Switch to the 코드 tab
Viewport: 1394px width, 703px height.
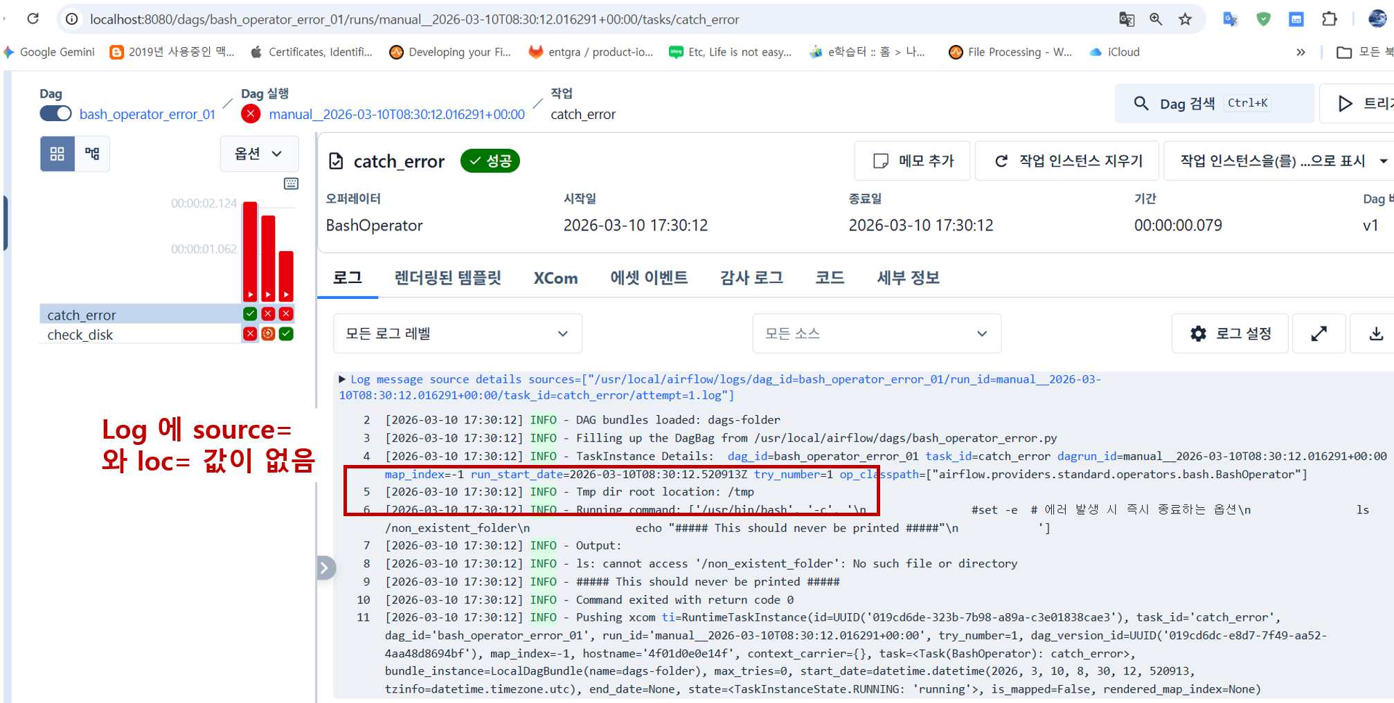[830, 278]
